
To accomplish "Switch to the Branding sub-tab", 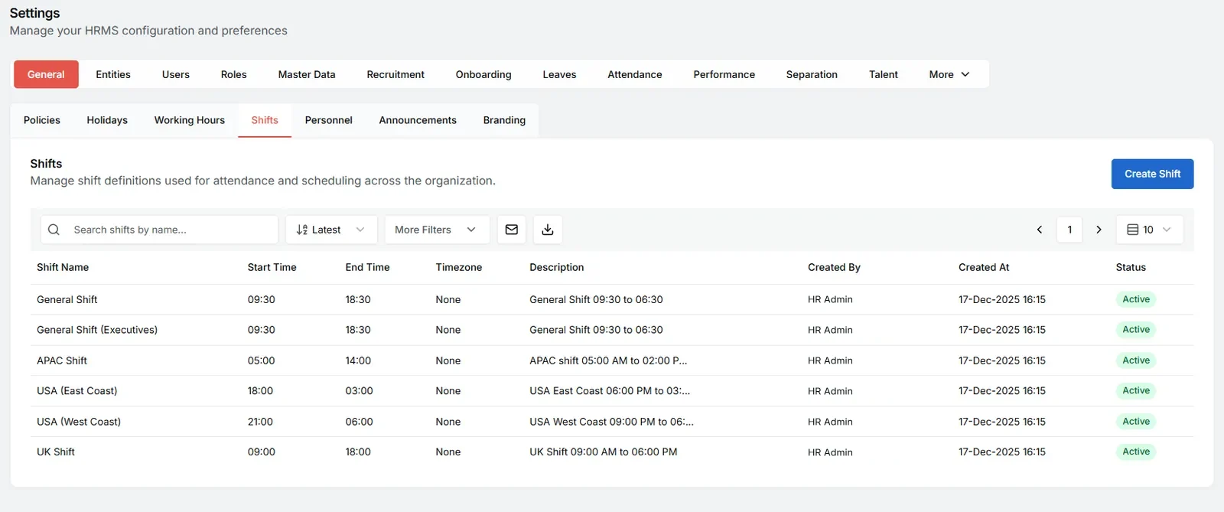I will pyautogui.click(x=504, y=120).
